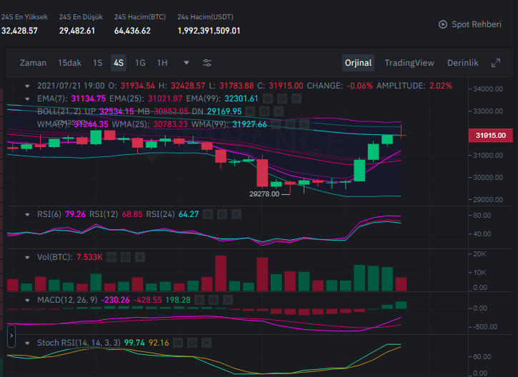Select the 1S interval
Viewport: 518px width, 377px height.
[97, 63]
